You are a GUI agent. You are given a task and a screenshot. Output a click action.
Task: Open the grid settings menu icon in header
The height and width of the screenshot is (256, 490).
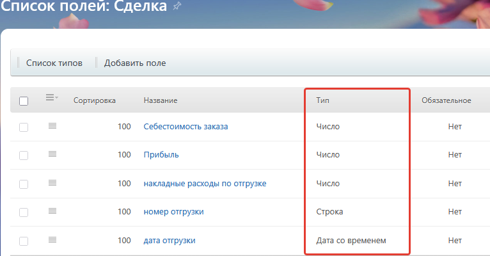click(51, 98)
